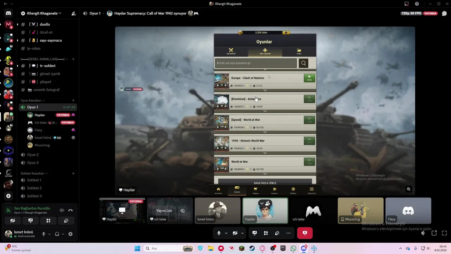451x254 pixels.
Task: Open the soundboard icon in voice panel
Action: 66,220
